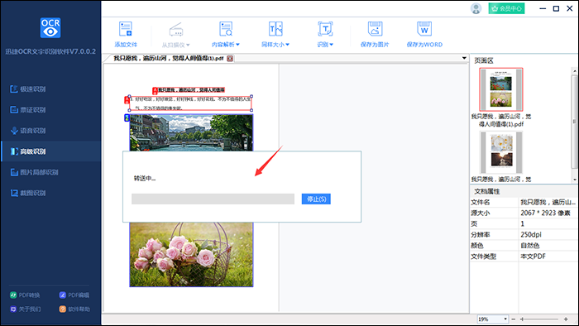This screenshot has width=579, height=326.
Task: Click the PDF转换 link
Action: click(x=25, y=295)
